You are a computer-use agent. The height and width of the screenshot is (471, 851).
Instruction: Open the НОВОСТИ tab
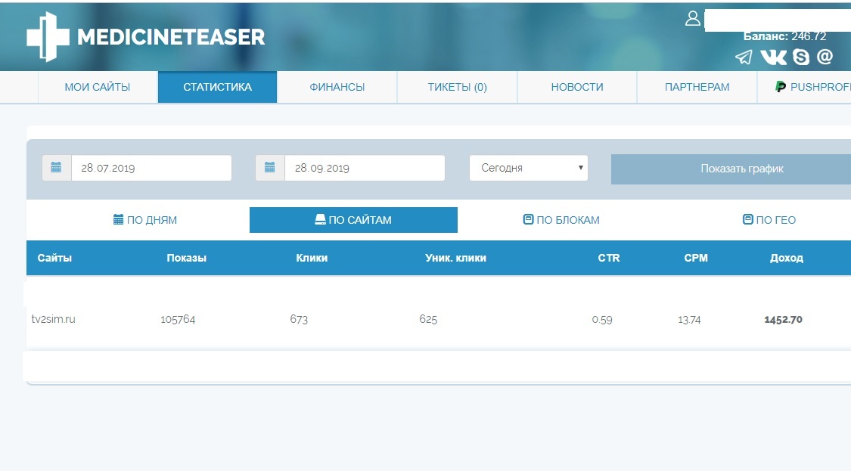tap(577, 87)
